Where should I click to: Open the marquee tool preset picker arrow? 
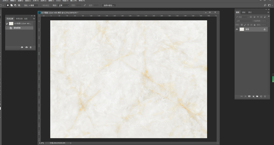[3, 5]
